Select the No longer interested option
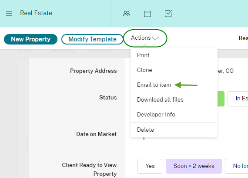Image resolution: width=248 pixels, height=178 pixels. coord(237,166)
